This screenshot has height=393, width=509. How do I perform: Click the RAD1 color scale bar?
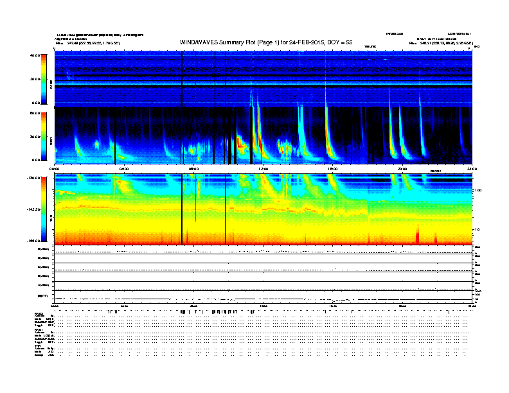pyautogui.click(x=44, y=137)
